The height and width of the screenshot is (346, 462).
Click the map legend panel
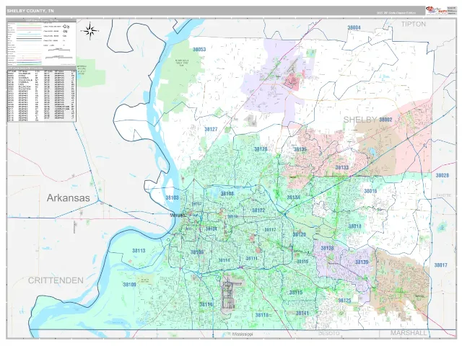42,43
